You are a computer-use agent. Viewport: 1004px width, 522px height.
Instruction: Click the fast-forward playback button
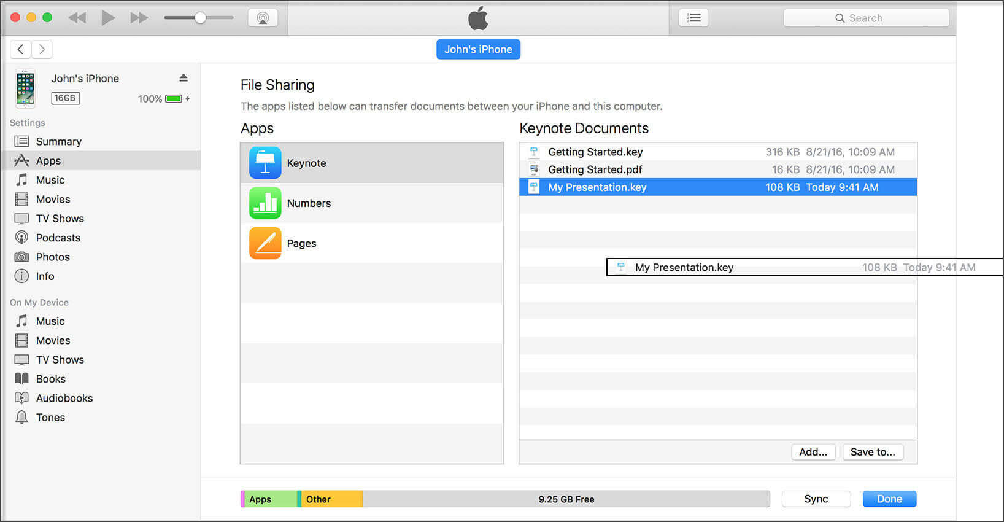[139, 18]
